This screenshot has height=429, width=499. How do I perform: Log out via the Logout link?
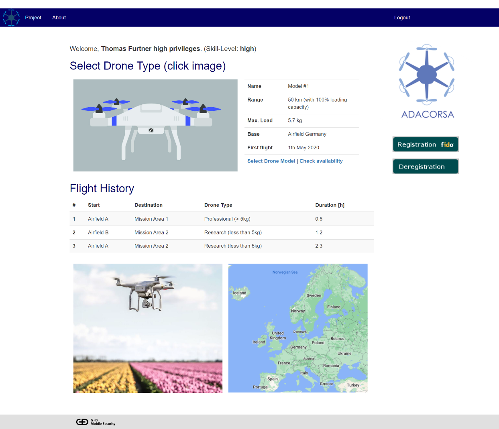[x=401, y=18]
